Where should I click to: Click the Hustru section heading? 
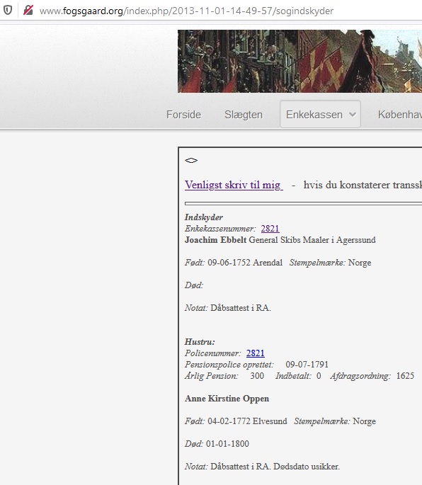tap(200, 342)
